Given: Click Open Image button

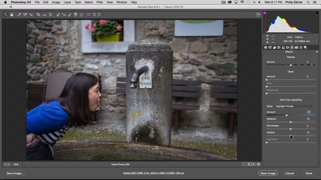Looking at the screenshot, I should pyautogui.click(x=268, y=173).
